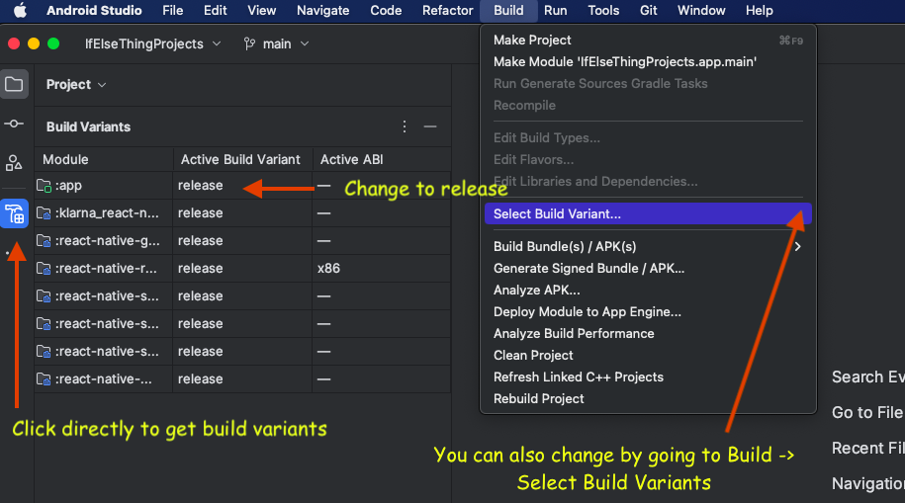Screen dimensions: 905x503
Task: Open the File menu
Action: [x=172, y=11]
